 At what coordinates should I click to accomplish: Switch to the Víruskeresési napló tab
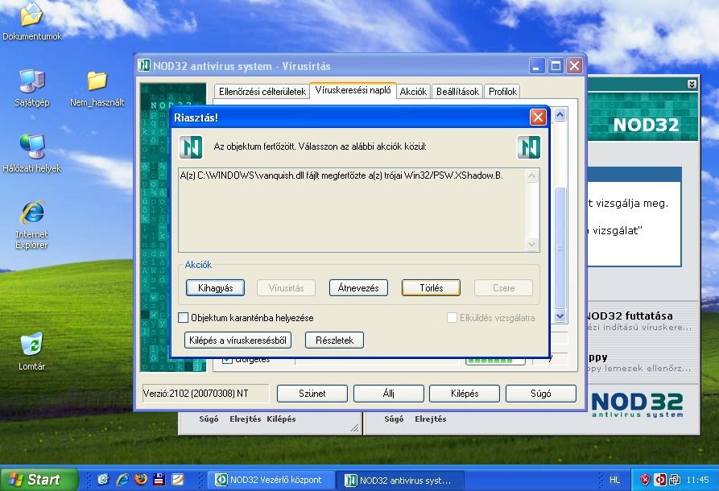click(x=353, y=90)
